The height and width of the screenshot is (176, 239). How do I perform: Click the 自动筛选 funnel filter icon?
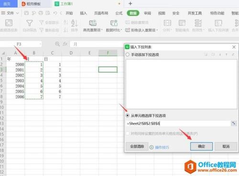(30, 23)
